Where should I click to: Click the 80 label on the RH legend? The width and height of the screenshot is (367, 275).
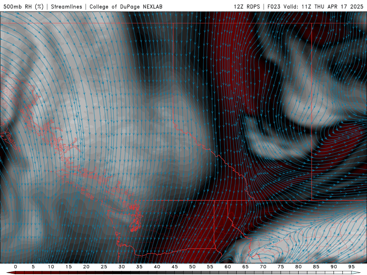(x=299, y=267)
